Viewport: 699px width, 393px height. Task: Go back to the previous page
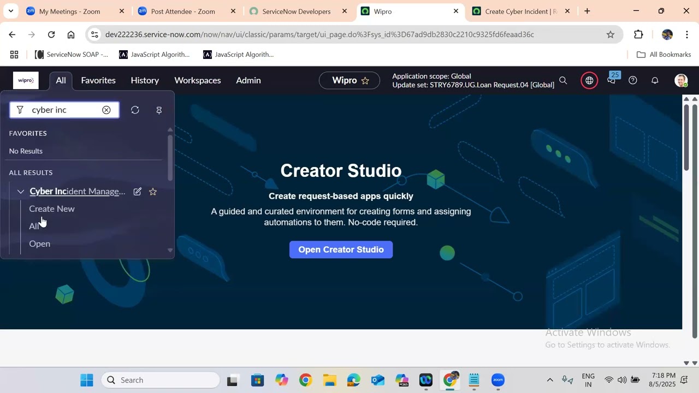12,34
